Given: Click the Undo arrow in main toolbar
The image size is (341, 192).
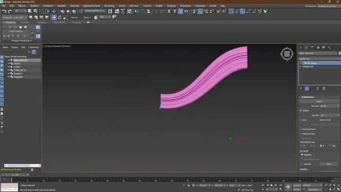Looking at the screenshot, I should pos(4,11).
